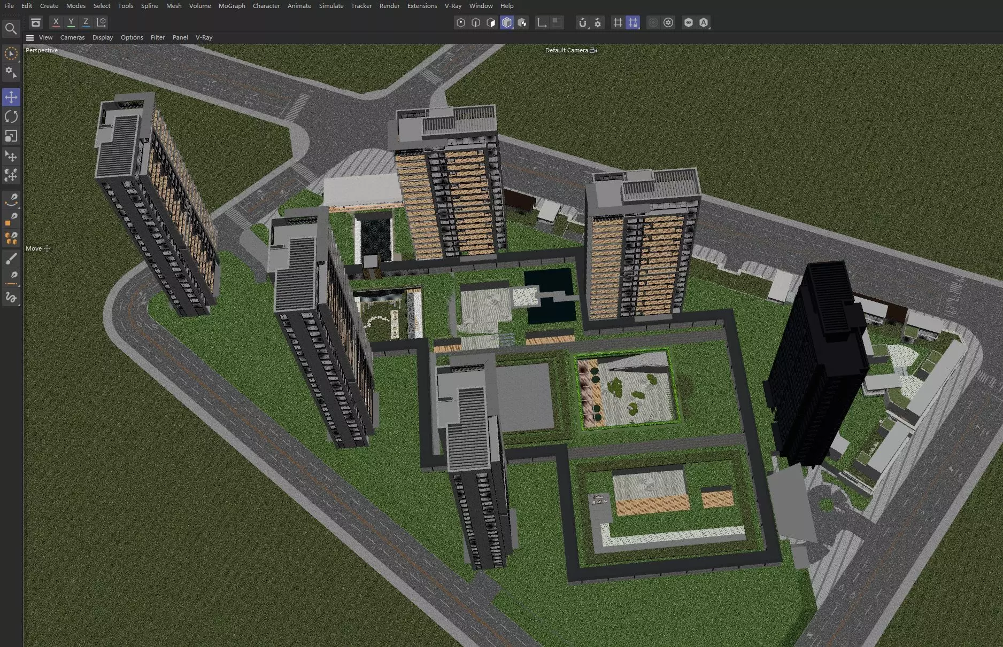The width and height of the screenshot is (1003, 647).
Task: Select the Paint brush tool
Action: pyautogui.click(x=11, y=259)
